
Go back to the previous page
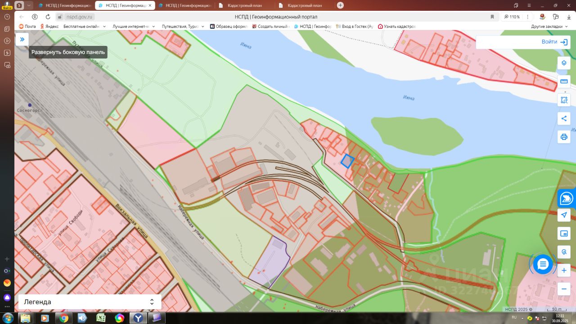coord(22,17)
